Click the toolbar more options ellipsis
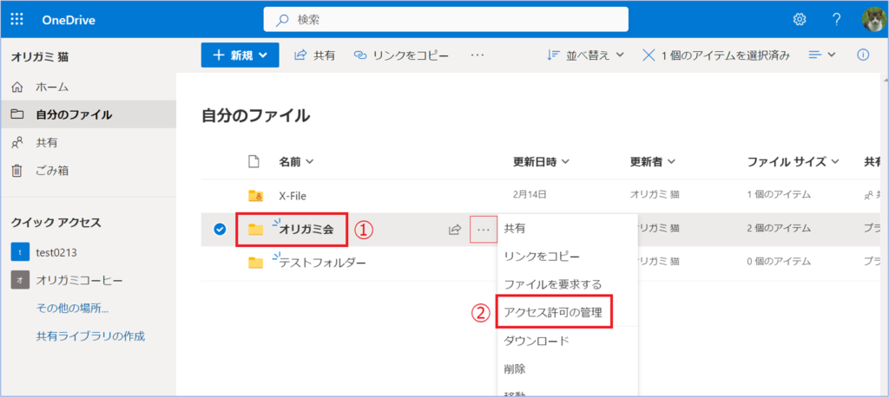The image size is (889, 397). click(477, 55)
